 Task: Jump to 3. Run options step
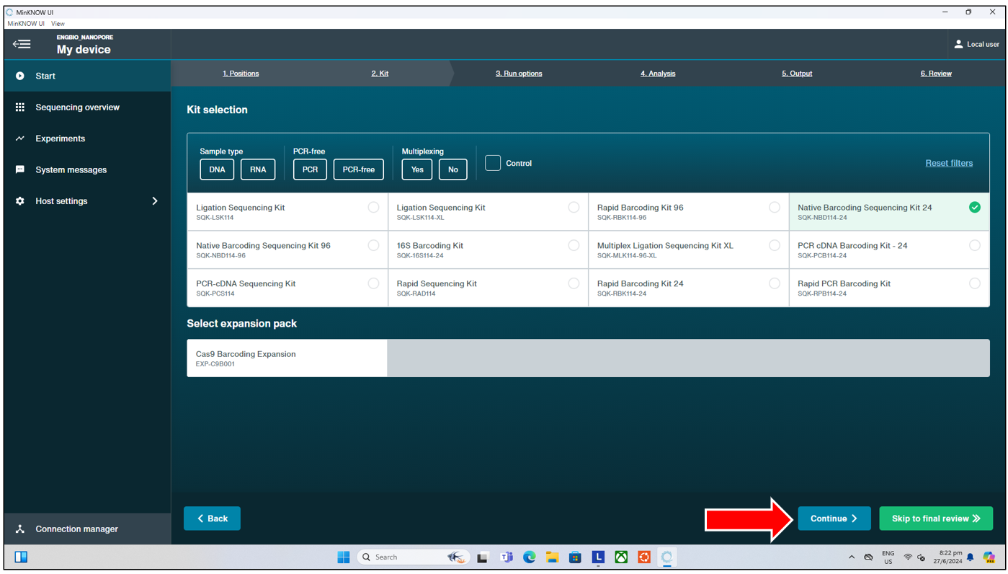[x=519, y=74]
